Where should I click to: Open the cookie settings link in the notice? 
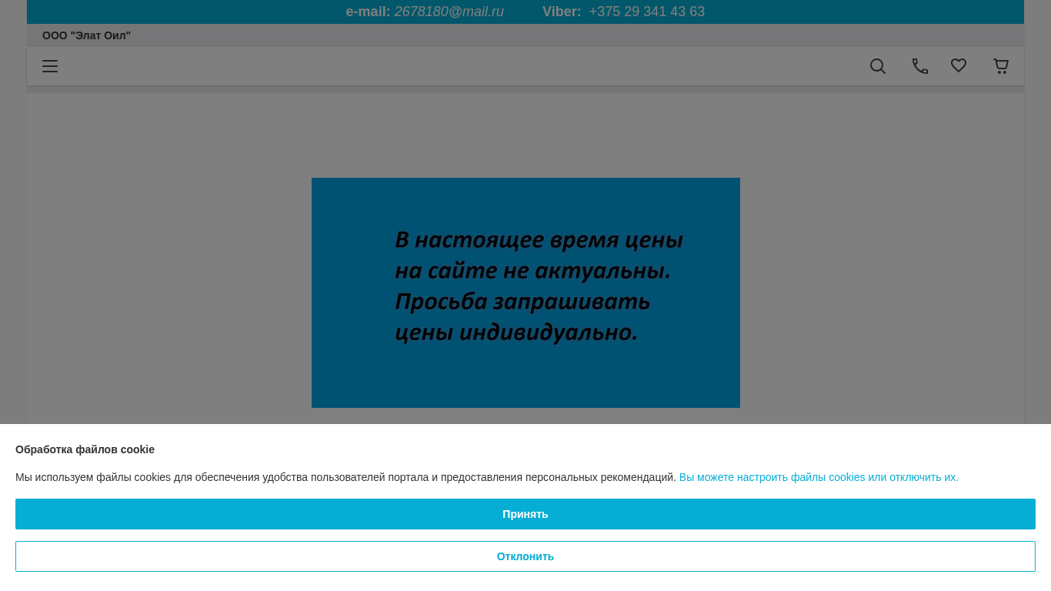tap(819, 477)
